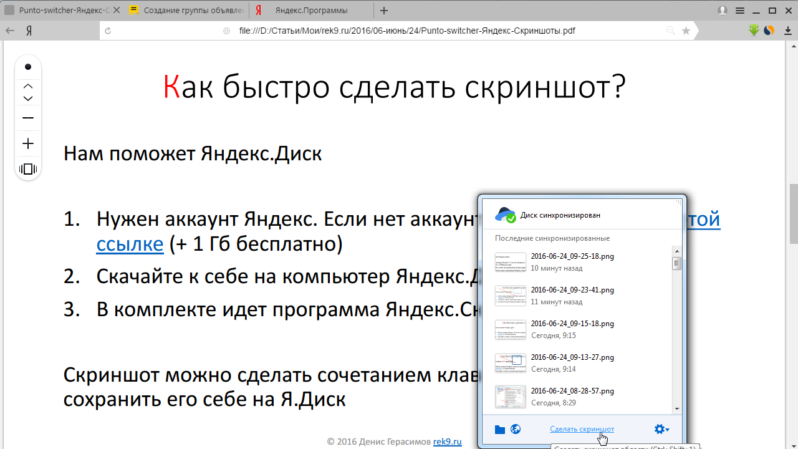798x449 pixels.
Task: Click the Yandex Я home button
Action: pos(29,31)
